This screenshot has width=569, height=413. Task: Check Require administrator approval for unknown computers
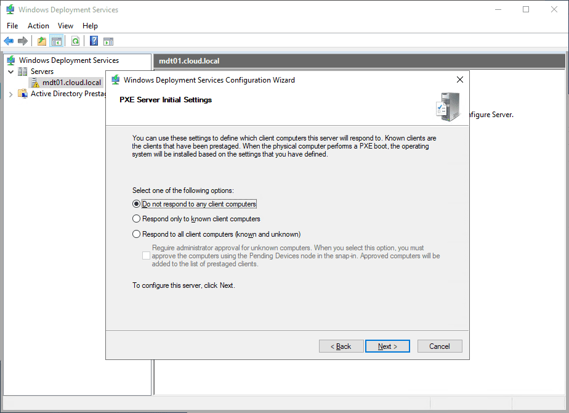click(x=146, y=256)
